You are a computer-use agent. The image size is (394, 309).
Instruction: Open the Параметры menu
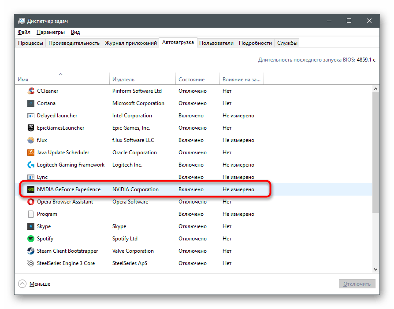click(x=51, y=32)
